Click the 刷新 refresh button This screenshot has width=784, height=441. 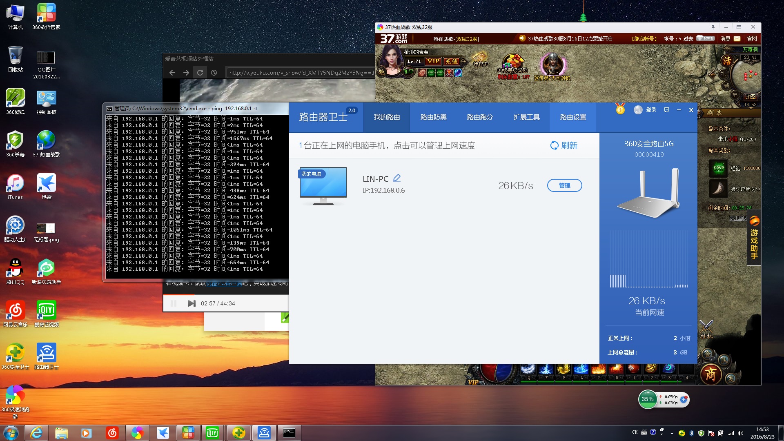point(563,145)
